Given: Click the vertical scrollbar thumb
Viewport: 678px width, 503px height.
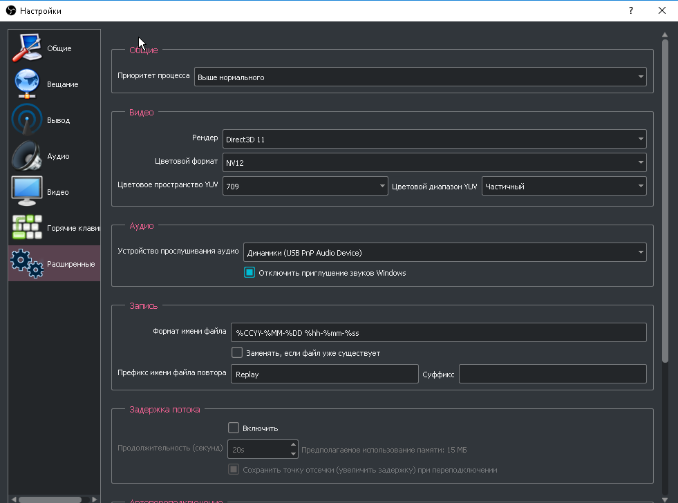Looking at the screenshot, I should tap(665, 201).
